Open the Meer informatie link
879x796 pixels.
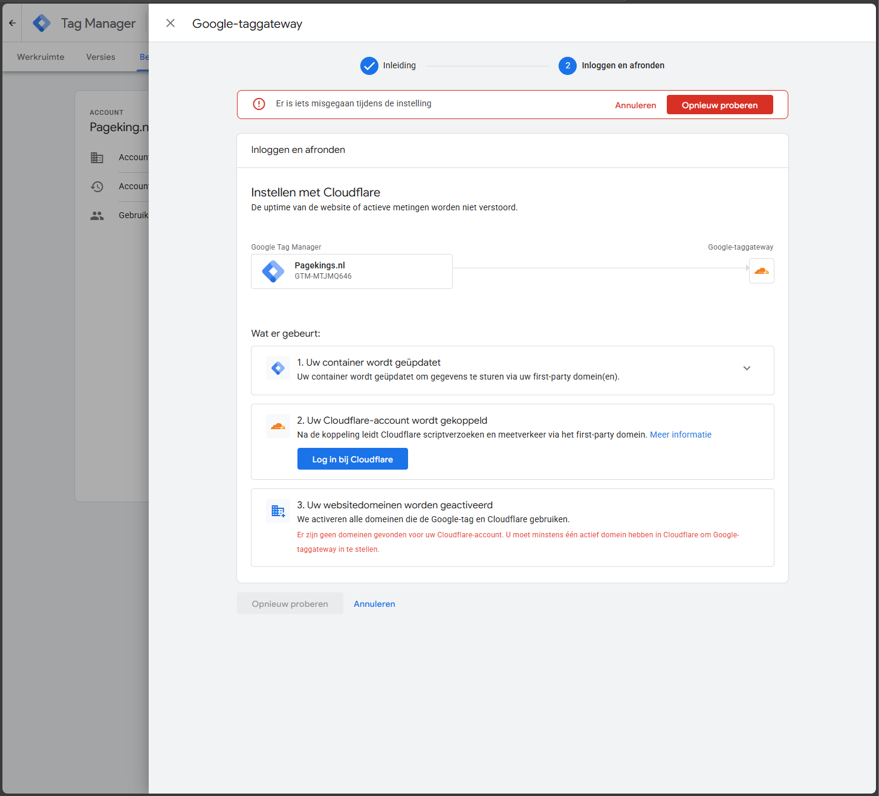pos(681,435)
